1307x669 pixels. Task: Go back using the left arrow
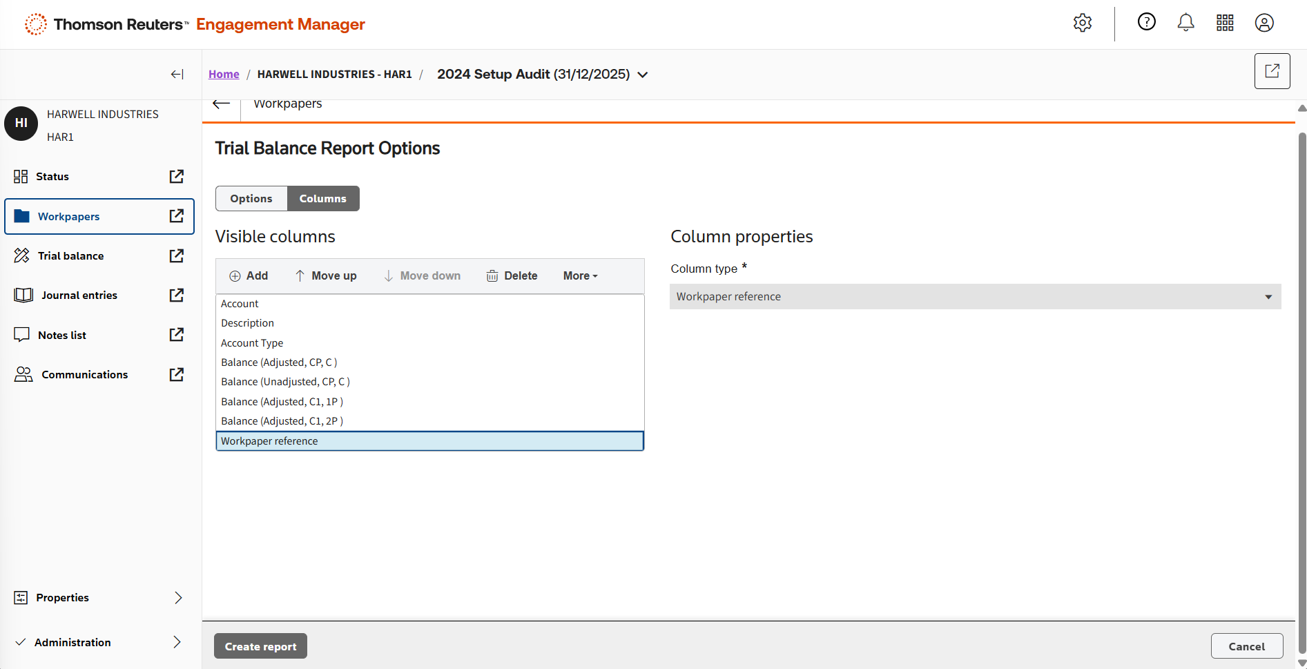click(221, 104)
